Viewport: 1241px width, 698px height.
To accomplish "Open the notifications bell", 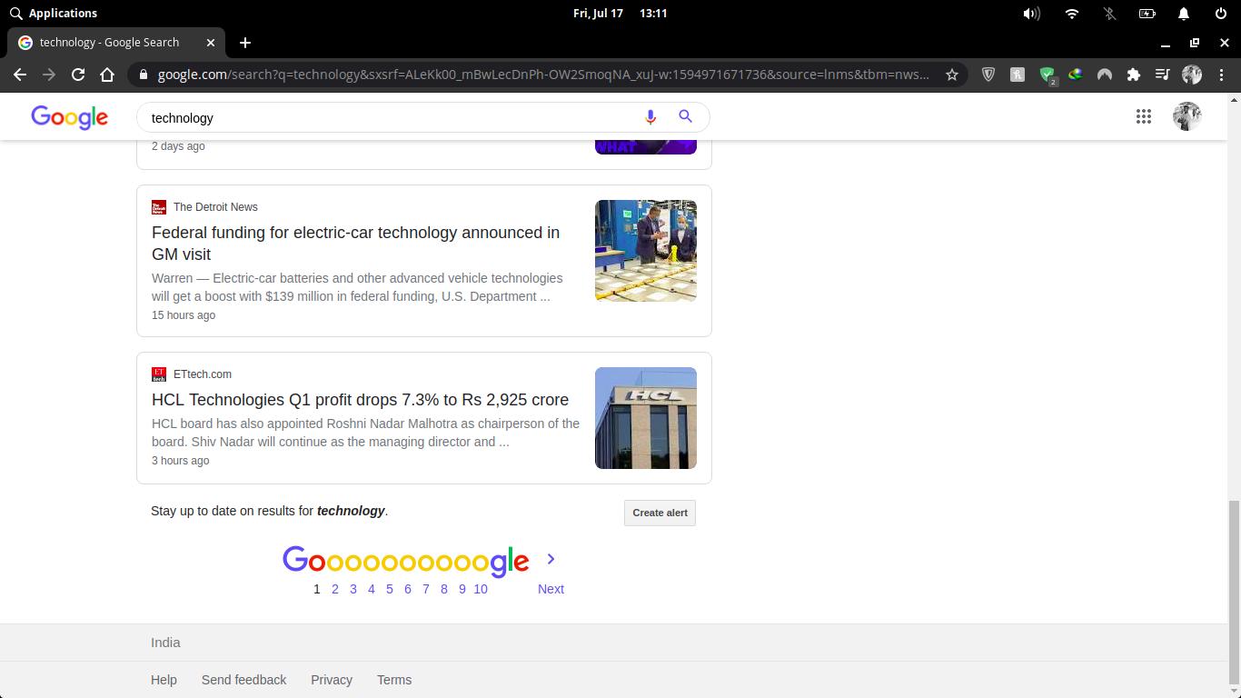I will click(1184, 13).
